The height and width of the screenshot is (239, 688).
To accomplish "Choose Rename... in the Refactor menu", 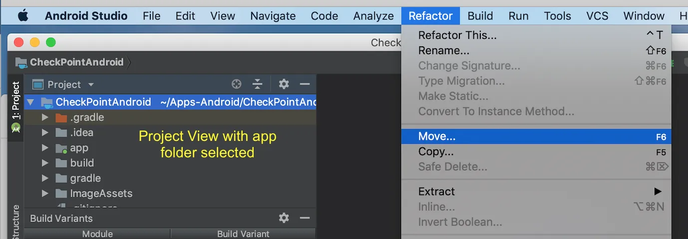I will [537, 51].
